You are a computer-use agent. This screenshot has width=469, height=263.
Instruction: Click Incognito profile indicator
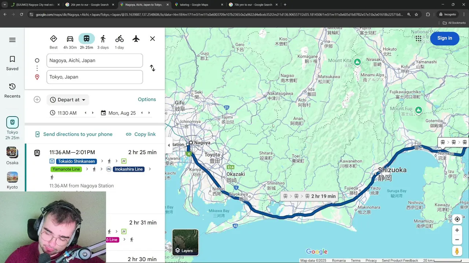pyautogui.click(x=447, y=15)
